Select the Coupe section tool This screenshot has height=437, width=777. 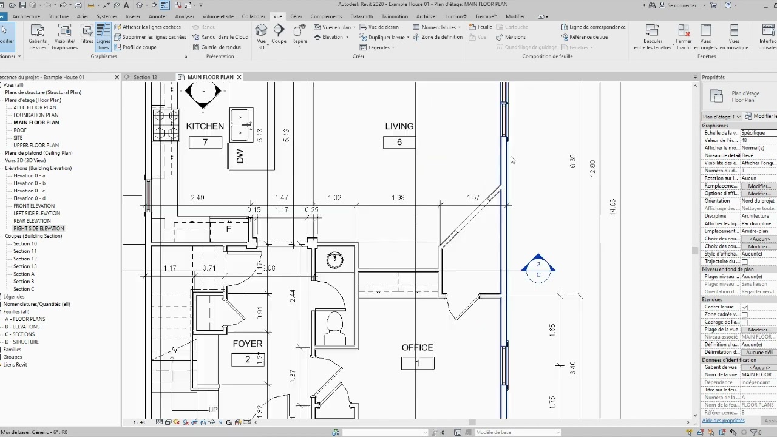[x=279, y=35]
